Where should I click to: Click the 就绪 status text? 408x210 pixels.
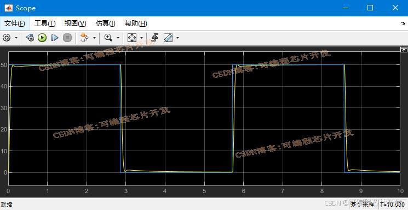[7, 205]
